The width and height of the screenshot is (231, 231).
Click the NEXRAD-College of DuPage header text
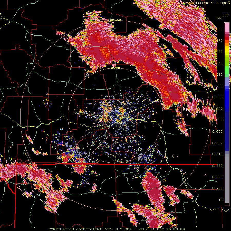tap(206, 3)
